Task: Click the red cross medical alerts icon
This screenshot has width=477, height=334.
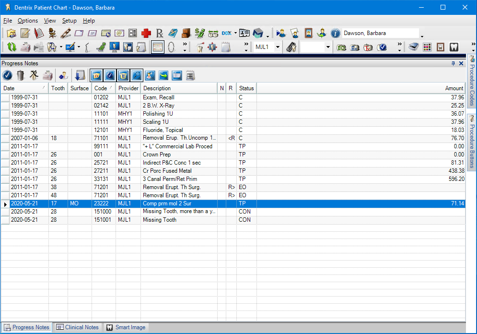Action: (146, 33)
